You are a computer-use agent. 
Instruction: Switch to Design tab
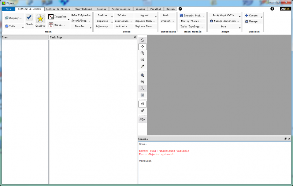[170, 9]
